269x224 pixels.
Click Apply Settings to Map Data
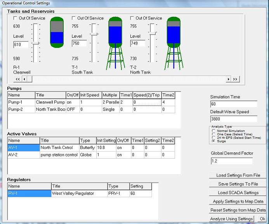tap(238, 201)
